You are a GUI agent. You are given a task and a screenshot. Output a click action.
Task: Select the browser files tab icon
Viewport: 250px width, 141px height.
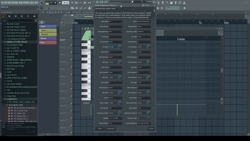pyautogui.click(x=9, y=16)
